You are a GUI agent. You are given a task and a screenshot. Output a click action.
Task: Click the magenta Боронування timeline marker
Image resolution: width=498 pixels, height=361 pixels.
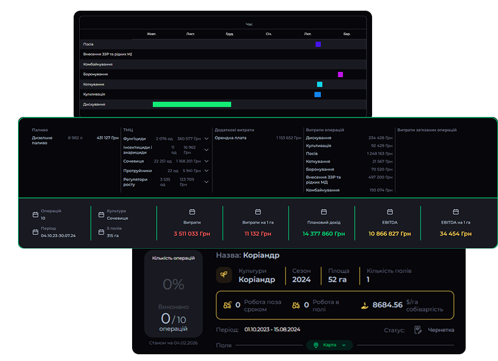tap(340, 74)
